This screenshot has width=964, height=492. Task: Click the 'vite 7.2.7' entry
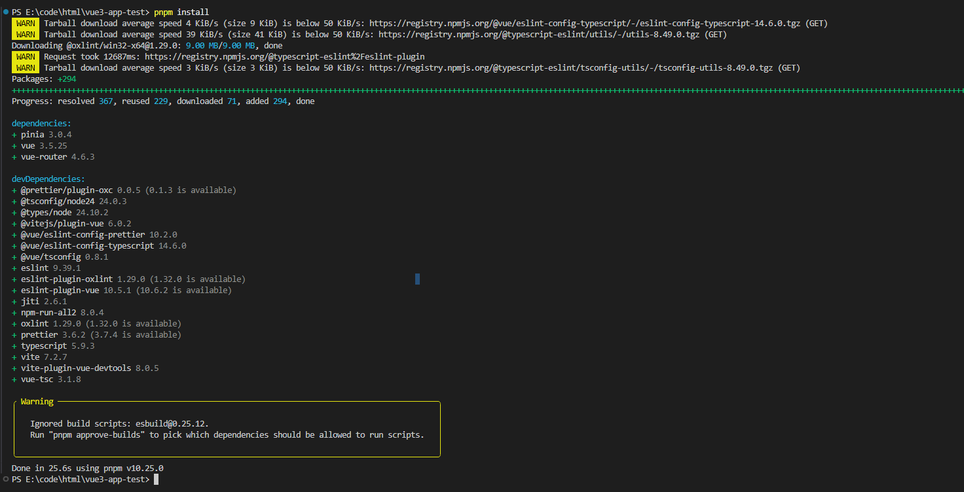(x=39, y=357)
